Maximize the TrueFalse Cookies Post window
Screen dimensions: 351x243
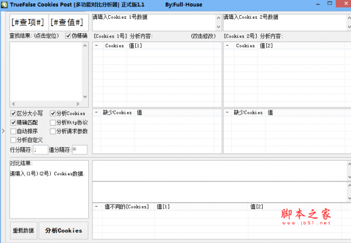tap(330, 4)
